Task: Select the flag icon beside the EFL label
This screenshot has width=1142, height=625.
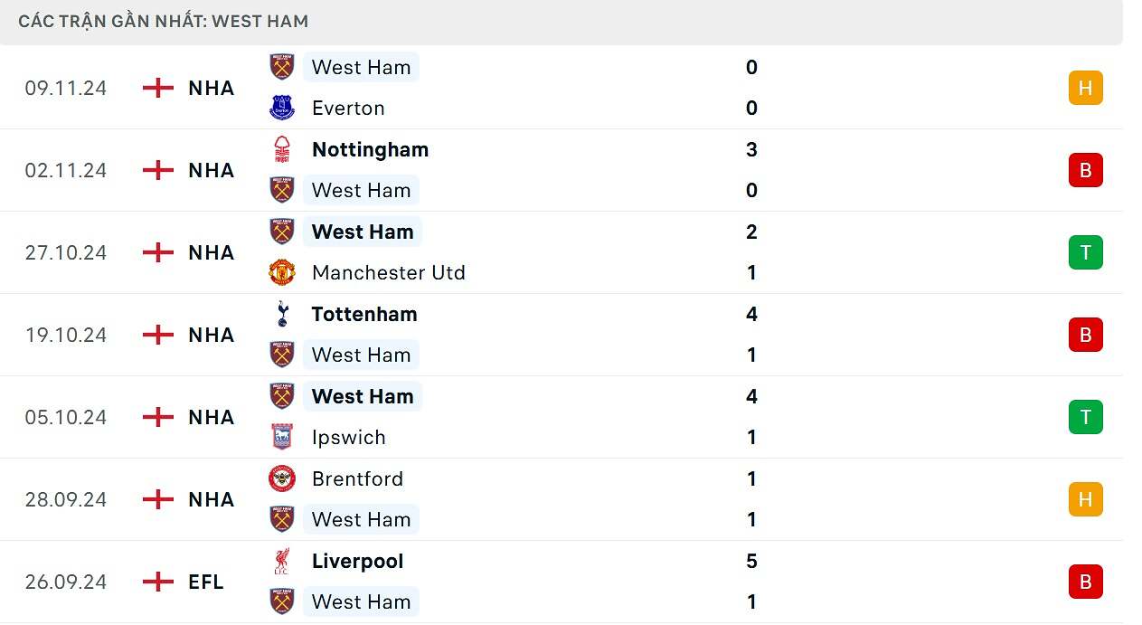Action: pyautogui.click(x=157, y=582)
